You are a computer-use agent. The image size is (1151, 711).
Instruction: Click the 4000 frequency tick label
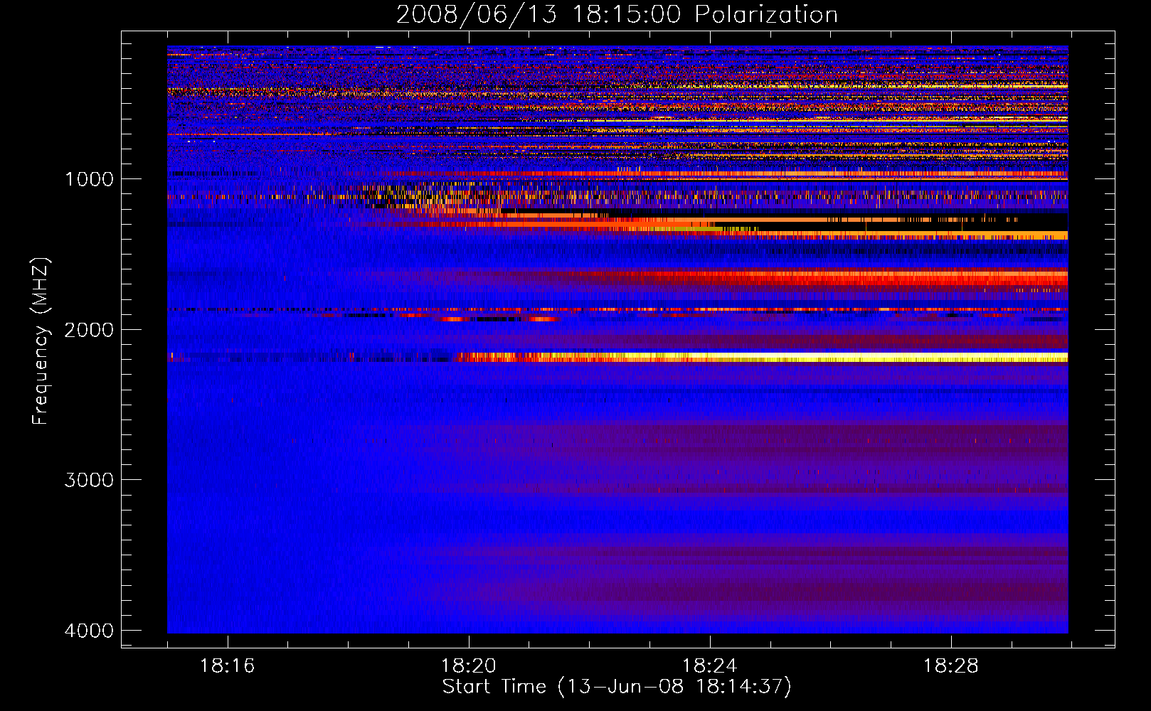point(89,631)
